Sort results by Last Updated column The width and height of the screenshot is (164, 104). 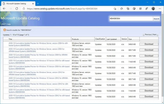[x=112, y=39]
